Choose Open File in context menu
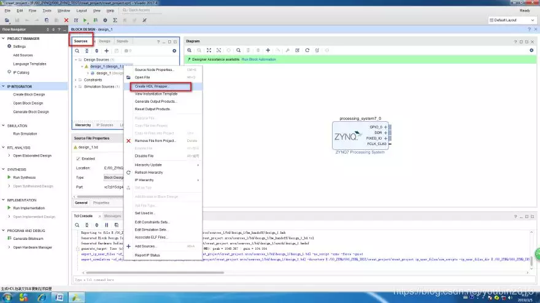 coord(142,77)
